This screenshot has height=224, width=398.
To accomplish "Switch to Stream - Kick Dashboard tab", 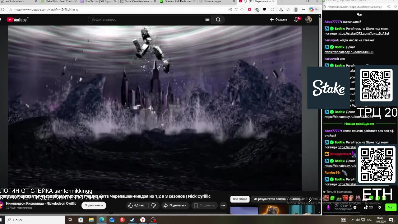I will coord(178,2).
